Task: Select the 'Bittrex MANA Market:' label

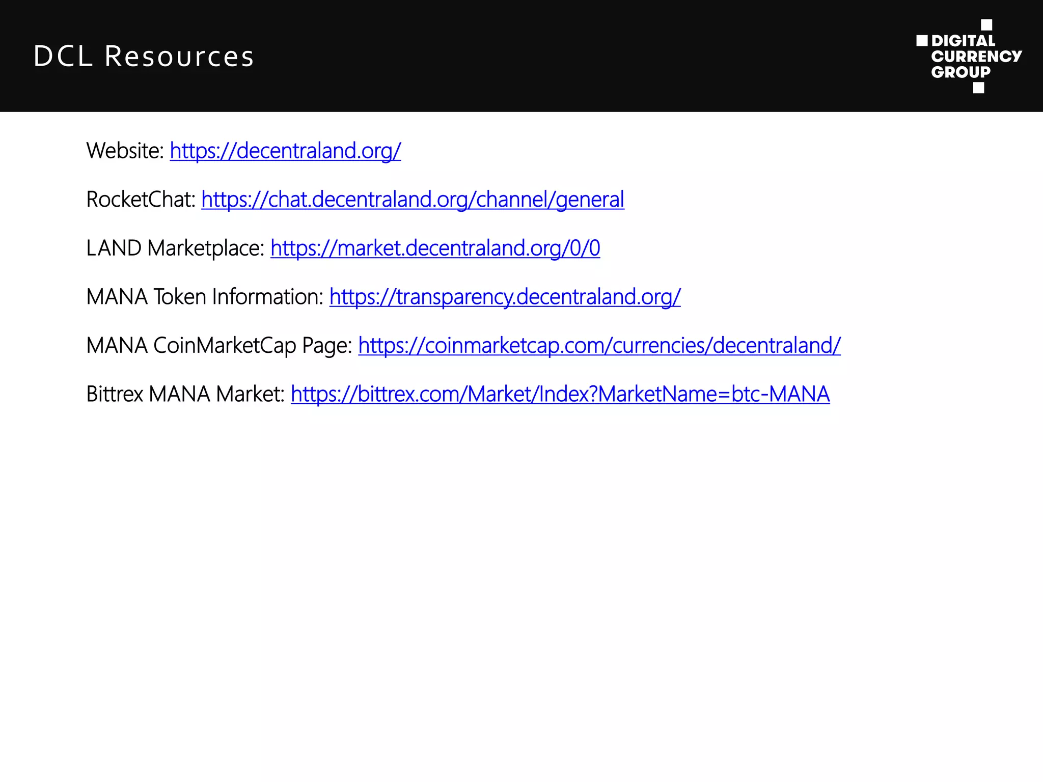Action: (185, 395)
